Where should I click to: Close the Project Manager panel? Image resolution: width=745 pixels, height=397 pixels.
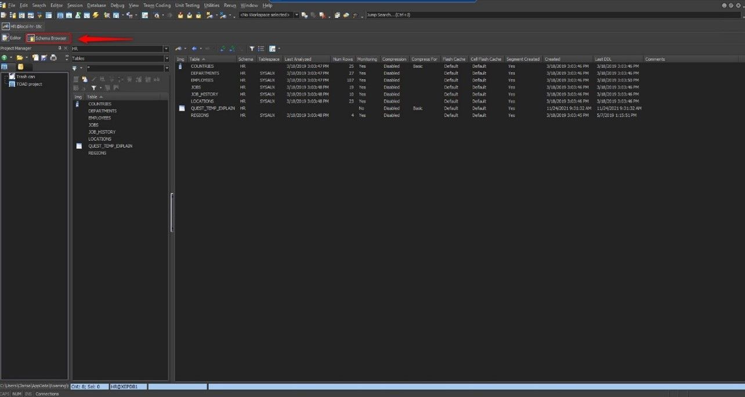click(x=66, y=48)
